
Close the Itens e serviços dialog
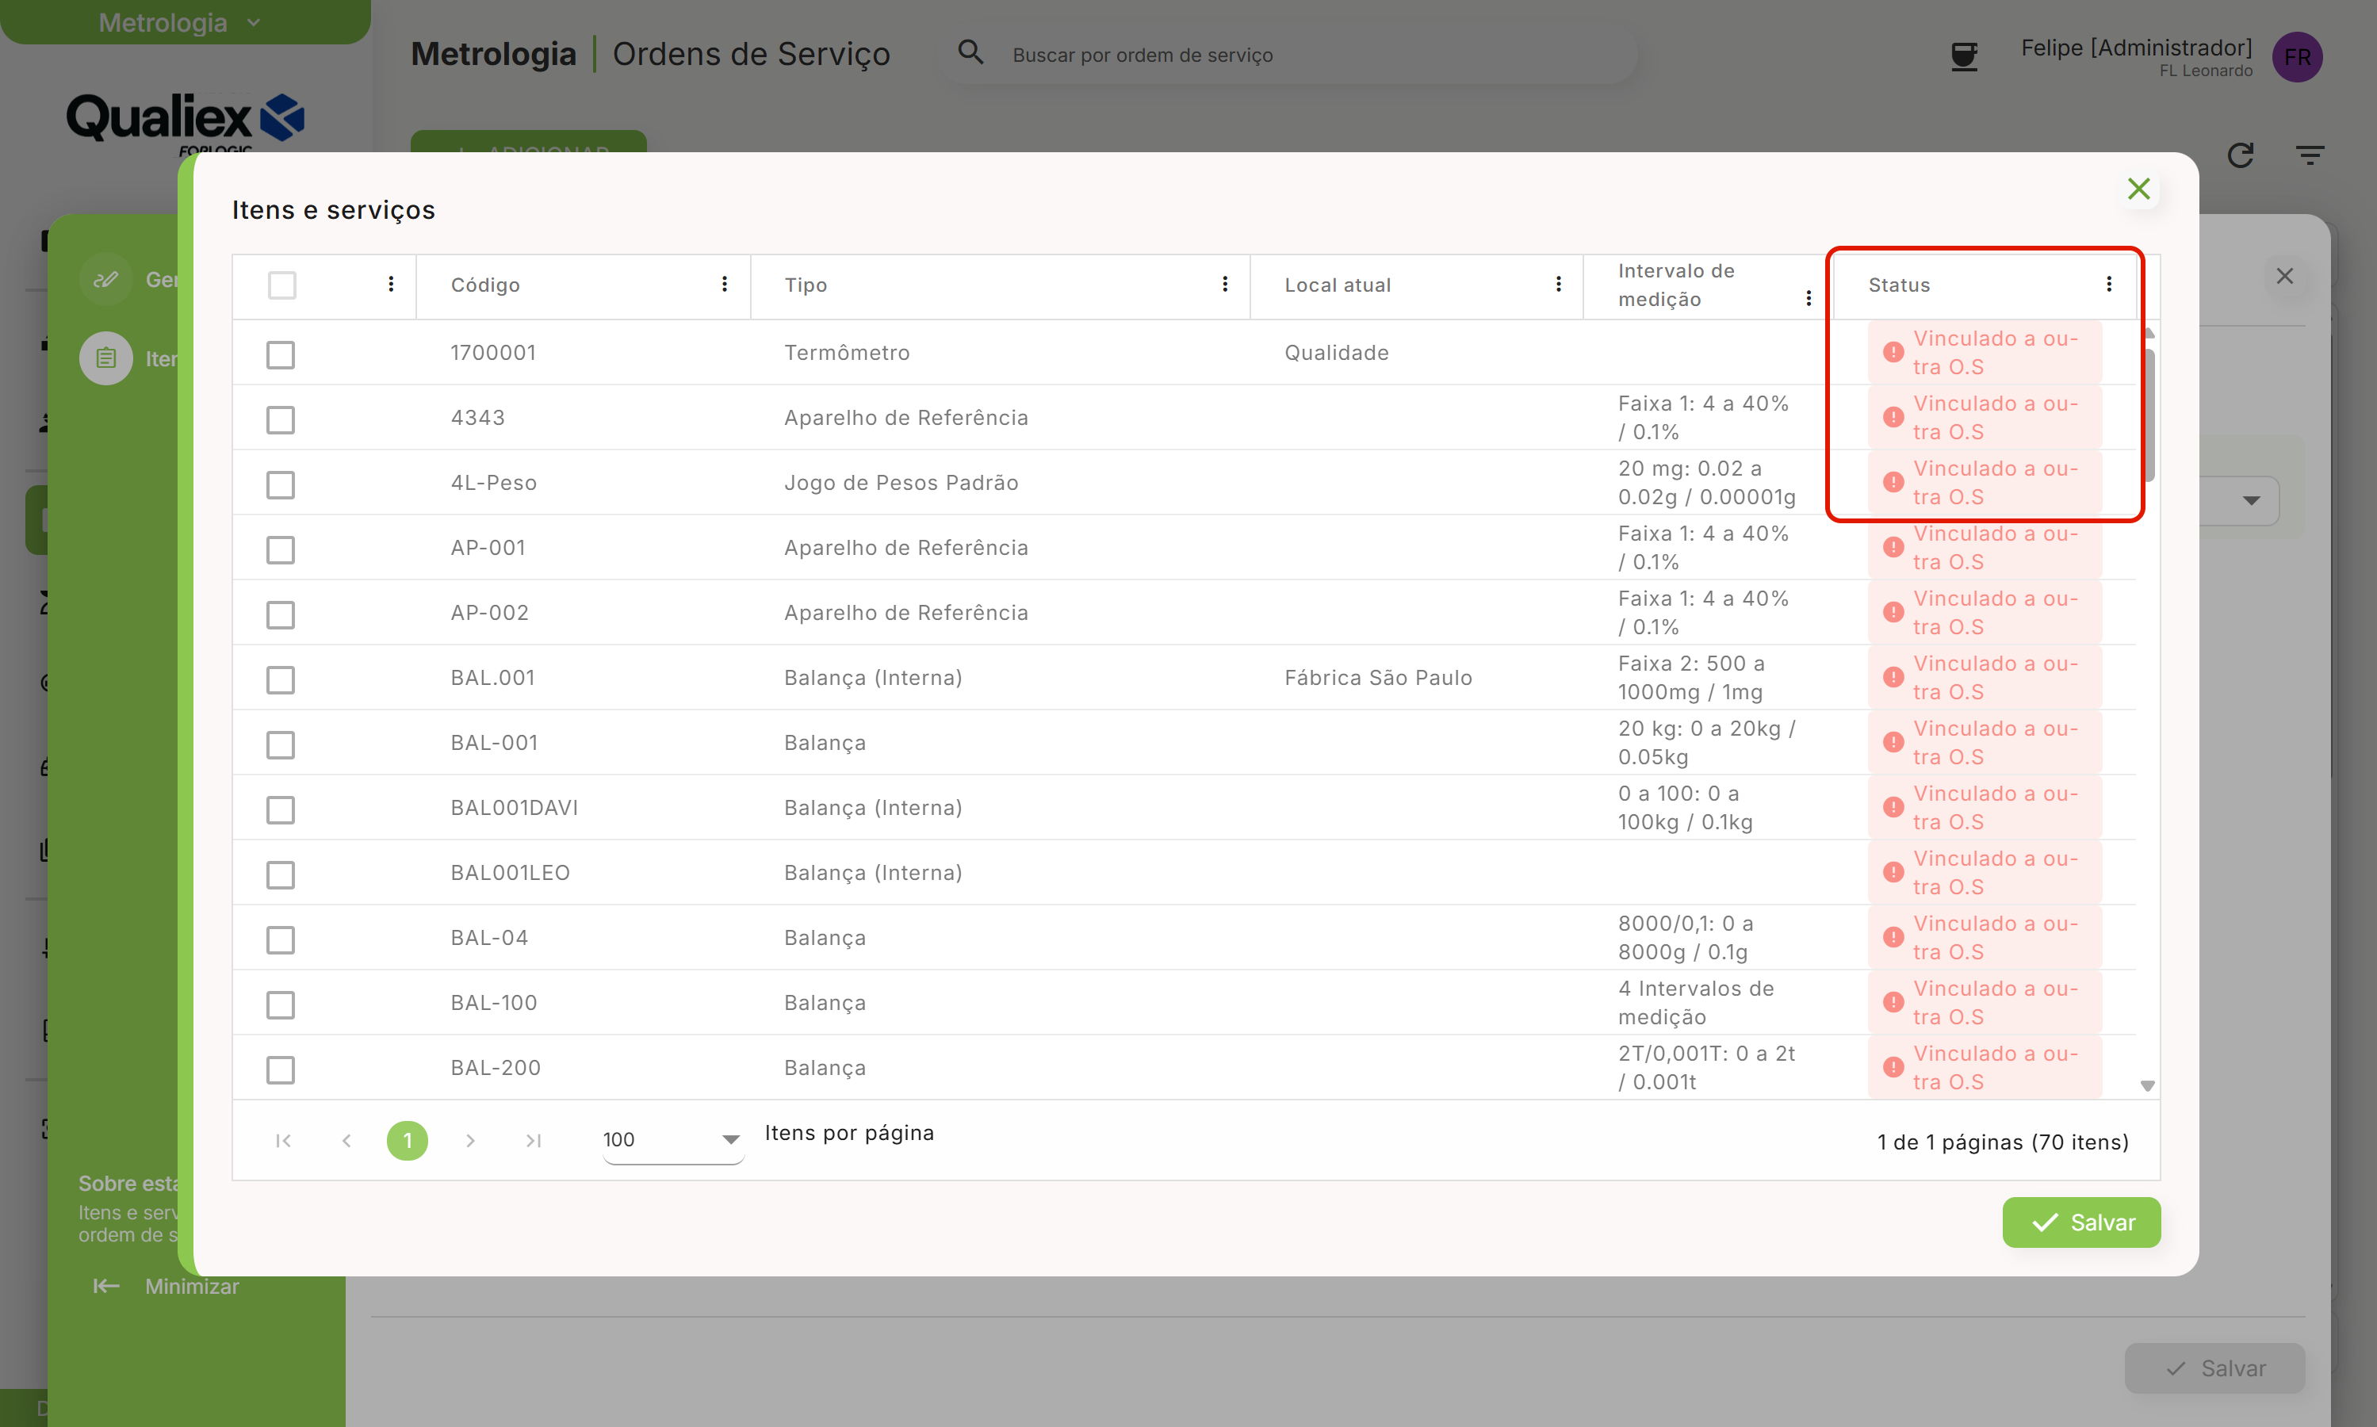tap(2138, 189)
